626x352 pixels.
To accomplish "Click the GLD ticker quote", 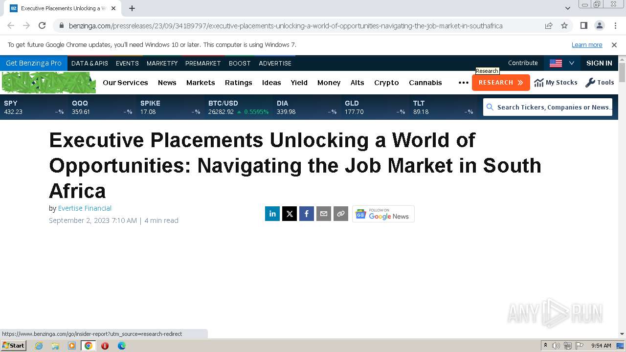I will [375, 107].
